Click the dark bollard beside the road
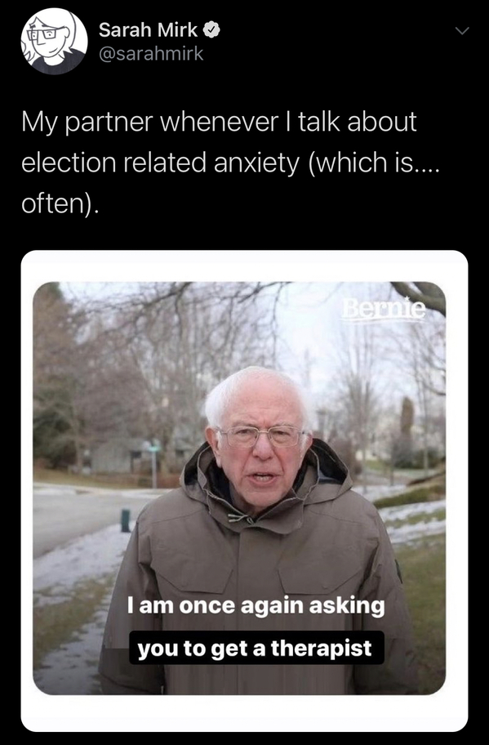Viewport: 489px width, 745px height. pos(126,520)
